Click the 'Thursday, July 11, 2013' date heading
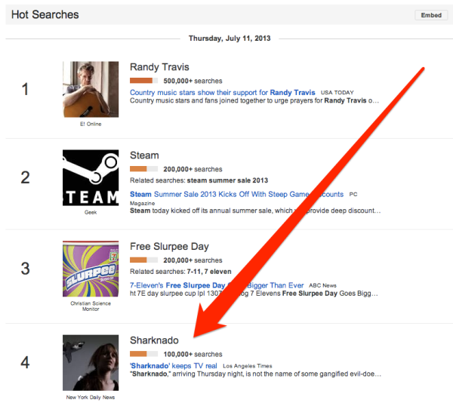This screenshot has width=453, height=403. pyautogui.click(x=230, y=38)
